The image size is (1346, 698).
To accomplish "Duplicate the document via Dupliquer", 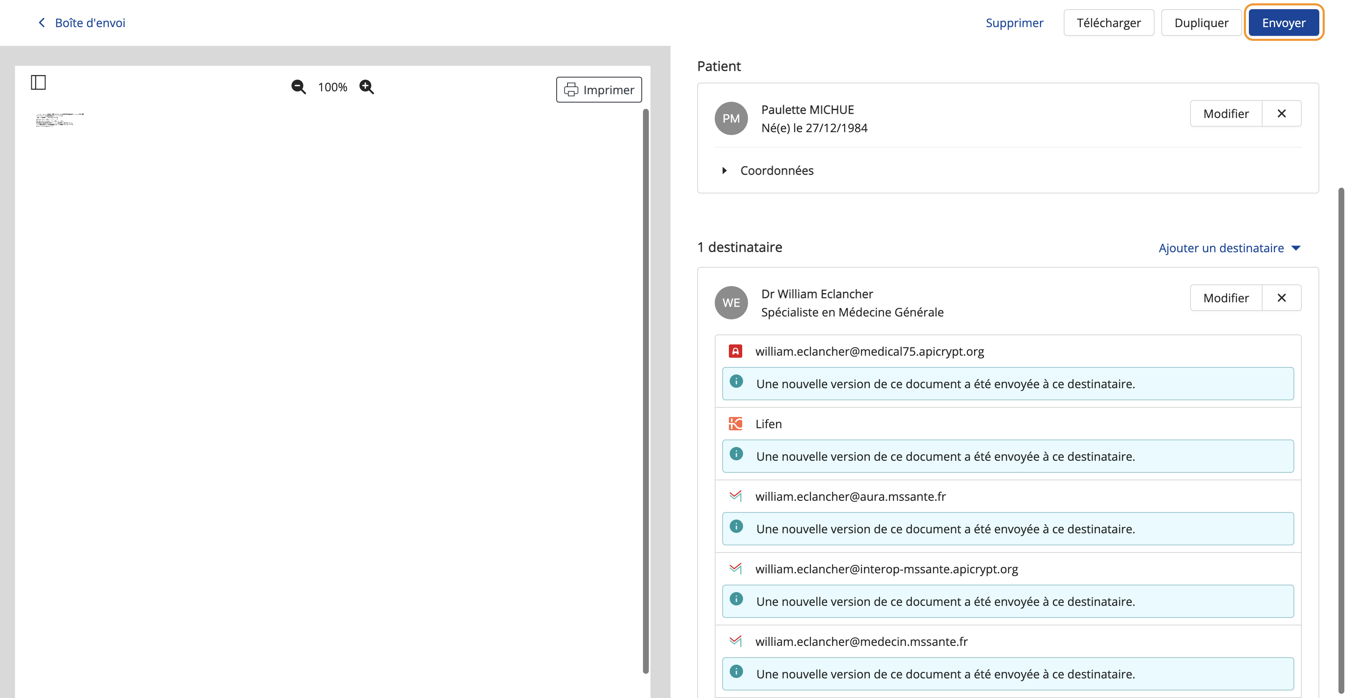I will (1201, 23).
